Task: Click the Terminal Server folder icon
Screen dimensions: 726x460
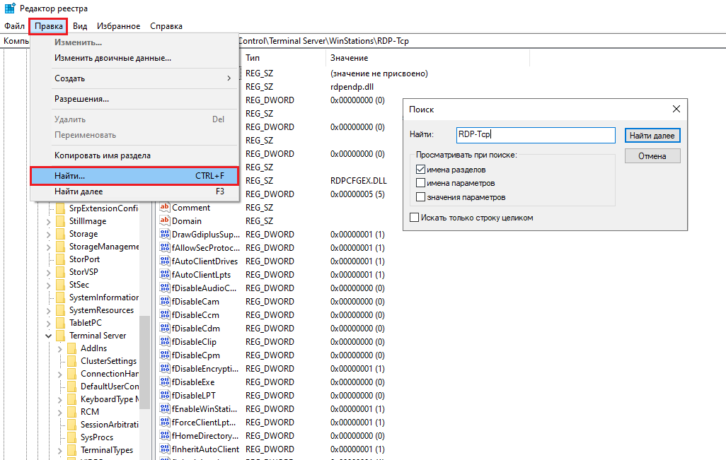Action: point(60,336)
